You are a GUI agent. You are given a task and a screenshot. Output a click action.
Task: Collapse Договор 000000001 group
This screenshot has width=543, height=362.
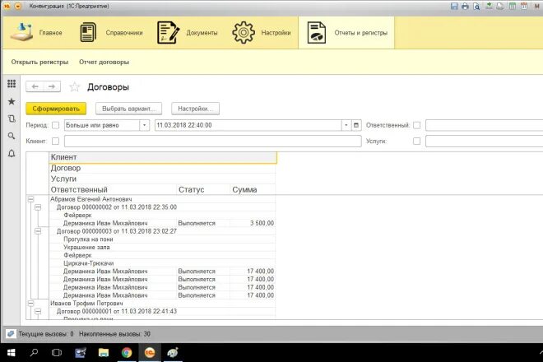[x=38, y=312]
